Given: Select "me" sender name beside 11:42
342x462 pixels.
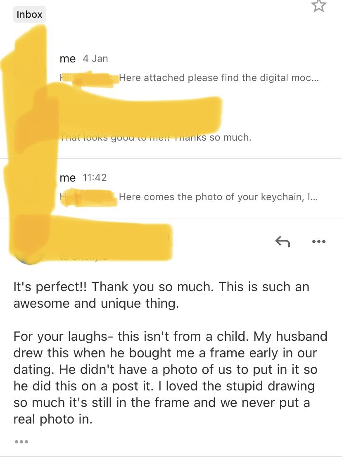Looking at the screenshot, I should [68, 178].
